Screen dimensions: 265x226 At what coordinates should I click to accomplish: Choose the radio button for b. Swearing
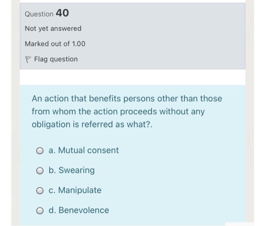(x=41, y=171)
